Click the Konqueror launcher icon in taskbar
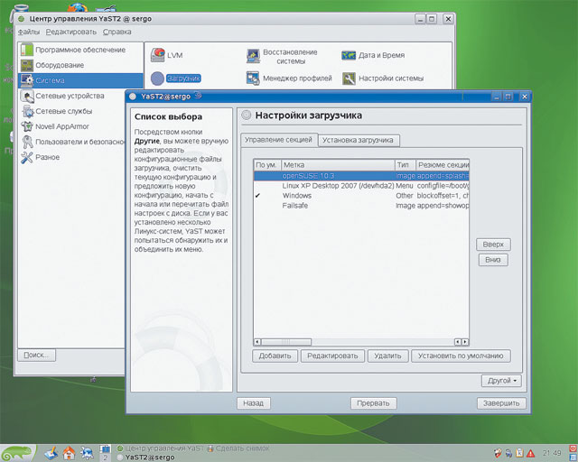This screenshot has width=578, height=462. coord(87,453)
